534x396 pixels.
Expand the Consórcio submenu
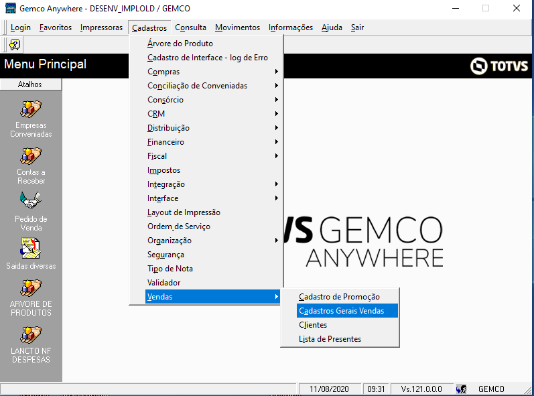206,100
